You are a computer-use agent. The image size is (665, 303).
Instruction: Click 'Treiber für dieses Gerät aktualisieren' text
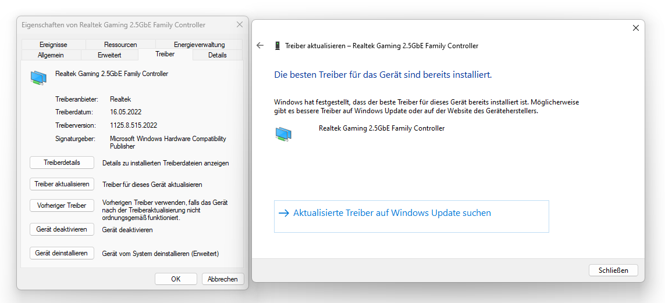152,185
